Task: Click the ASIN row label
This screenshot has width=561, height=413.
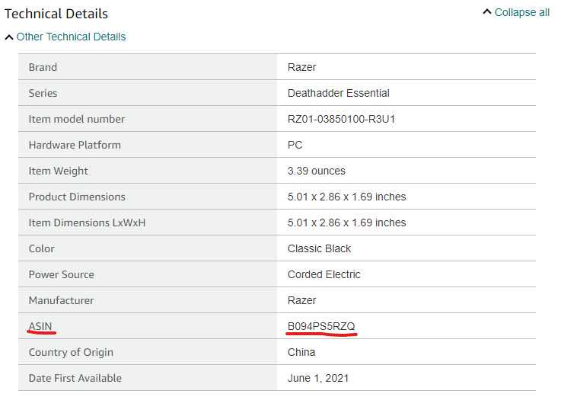Action: click(40, 326)
